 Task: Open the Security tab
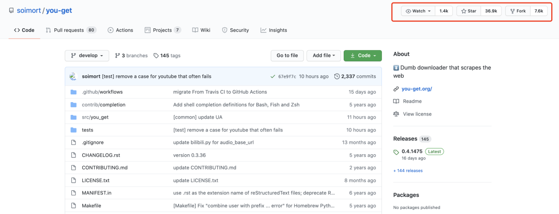(236, 30)
